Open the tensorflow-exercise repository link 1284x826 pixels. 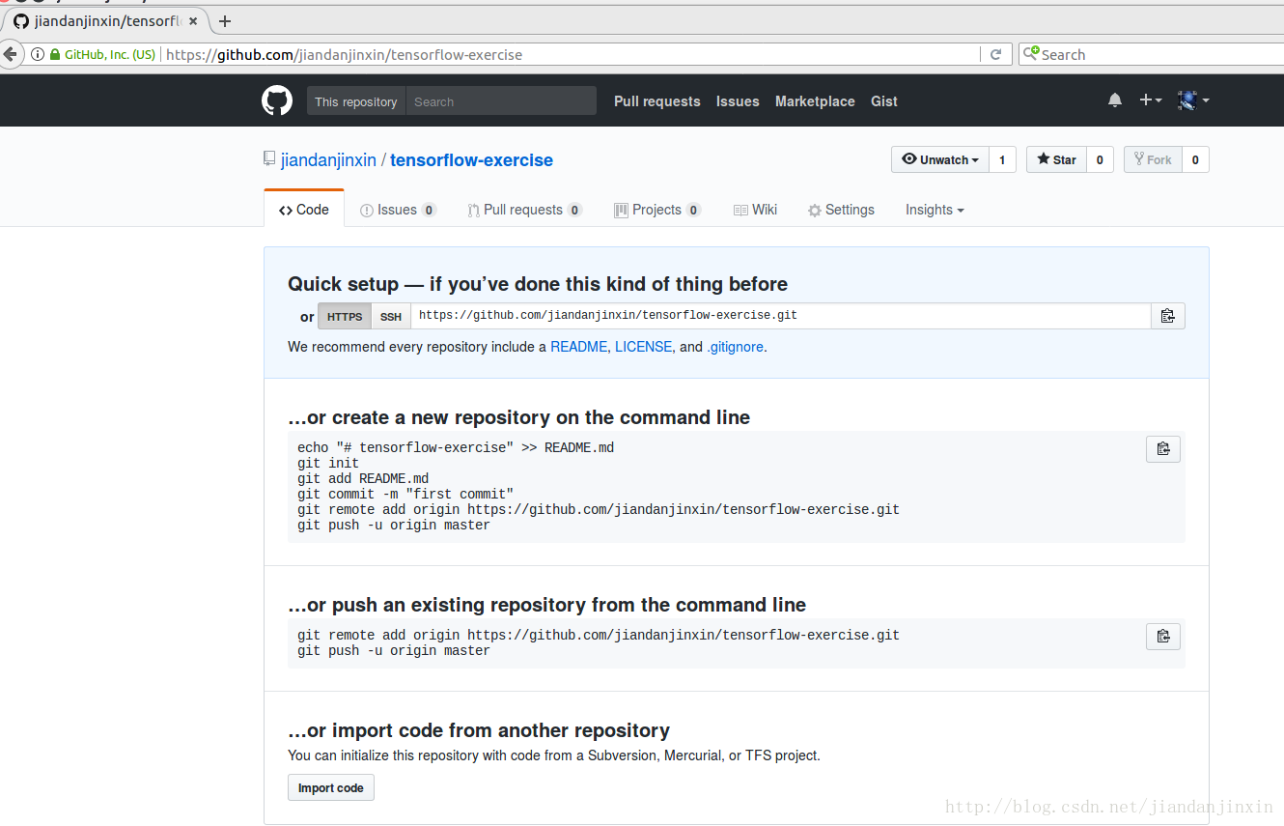(471, 160)
